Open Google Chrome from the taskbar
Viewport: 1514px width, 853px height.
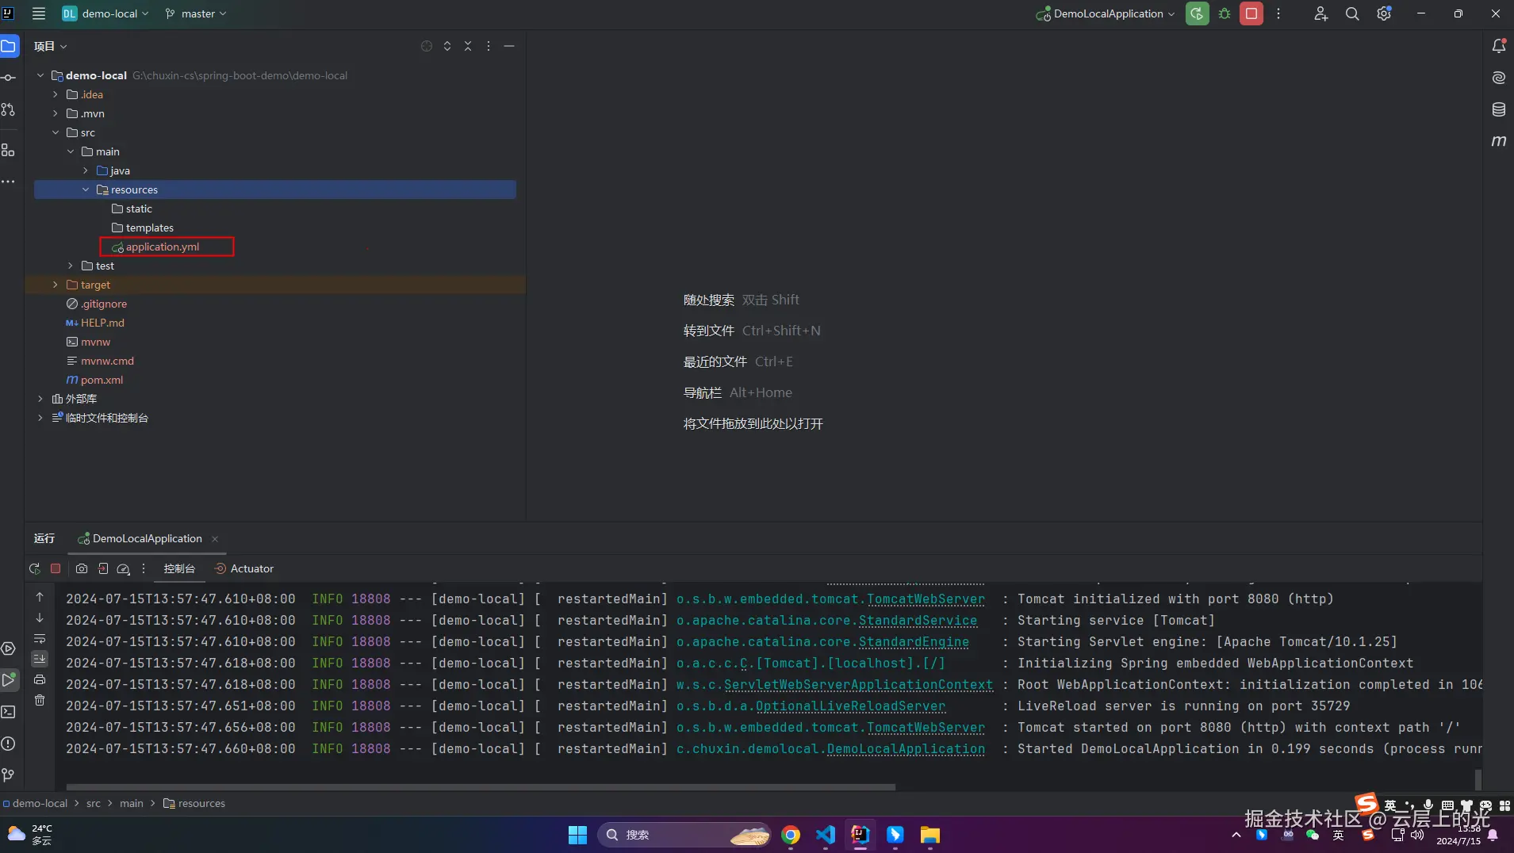coord(790,835)
